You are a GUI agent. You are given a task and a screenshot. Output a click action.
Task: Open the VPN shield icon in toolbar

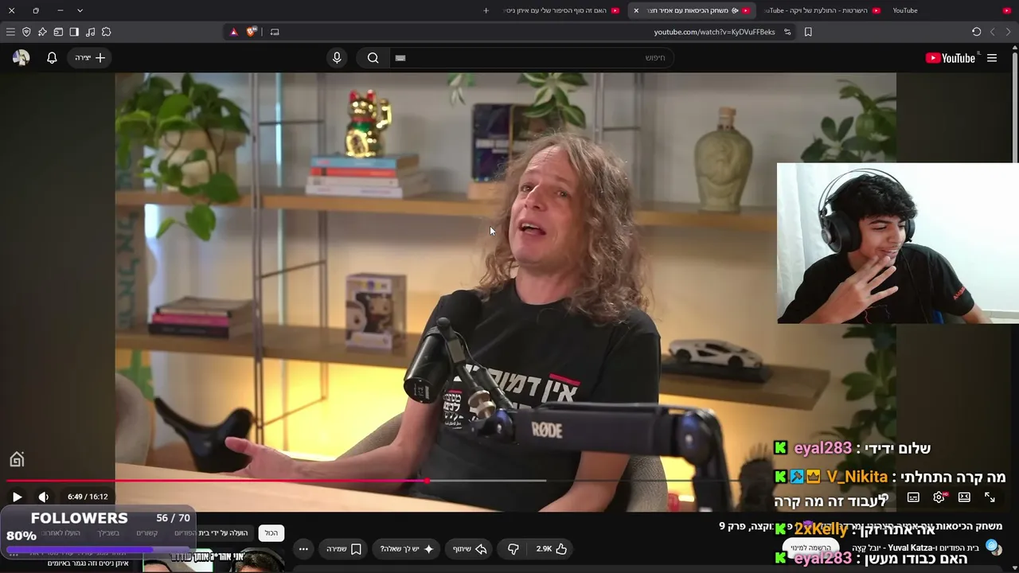[26, 32]
